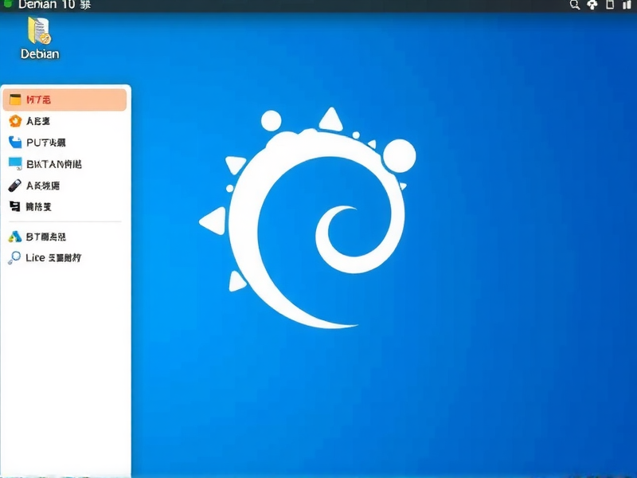Click the search icon in the top bar
Screen dimensions: 637x478
575,6
